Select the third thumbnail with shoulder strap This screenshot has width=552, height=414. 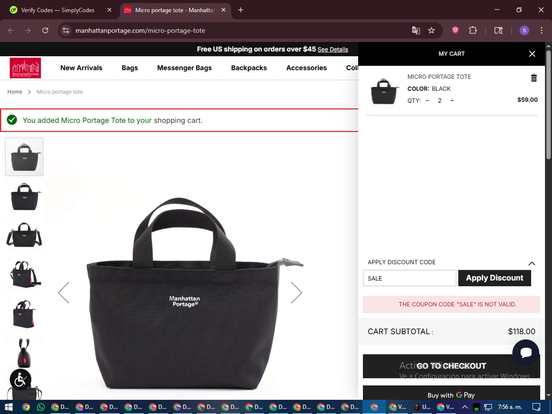(24, 235)
